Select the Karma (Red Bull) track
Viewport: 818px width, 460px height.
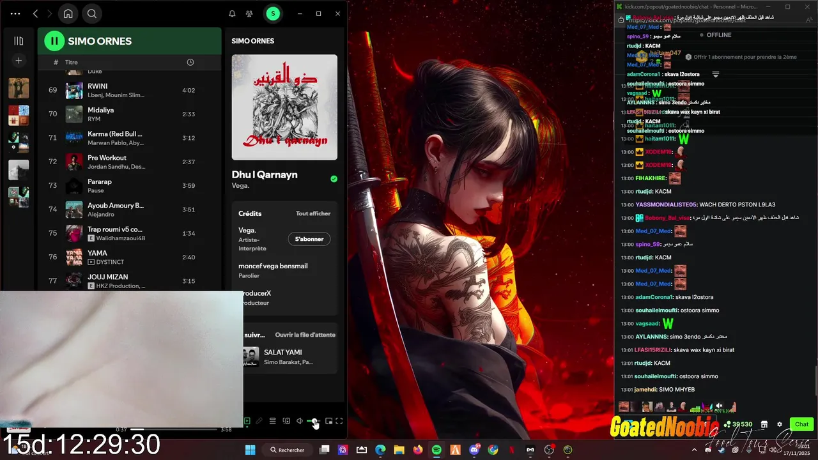click(130, 138)
